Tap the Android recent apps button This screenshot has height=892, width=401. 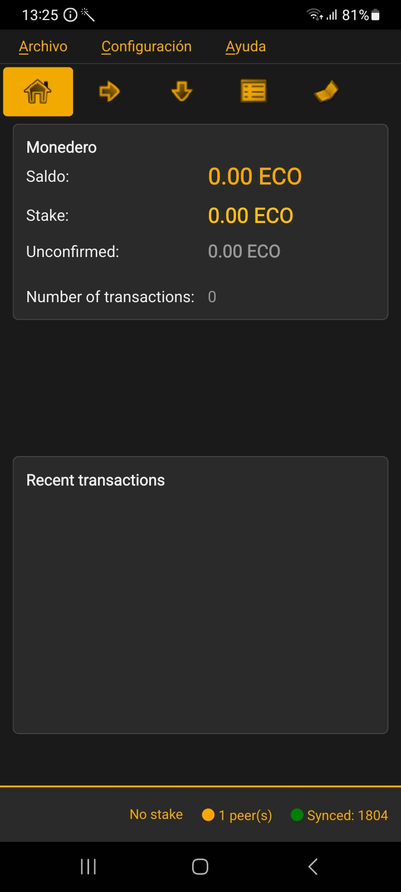pos(88,866)
